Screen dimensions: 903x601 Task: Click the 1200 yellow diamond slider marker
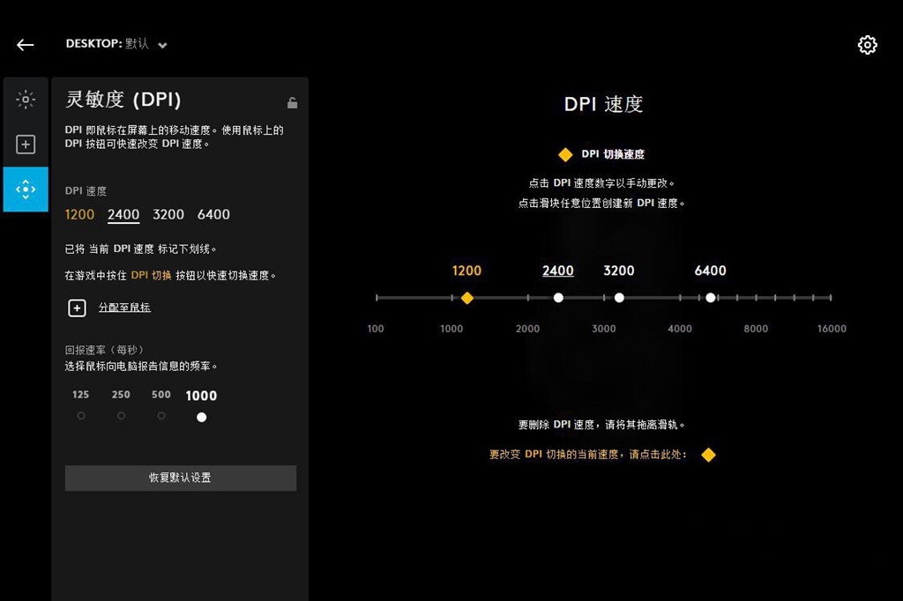(466, 298)
